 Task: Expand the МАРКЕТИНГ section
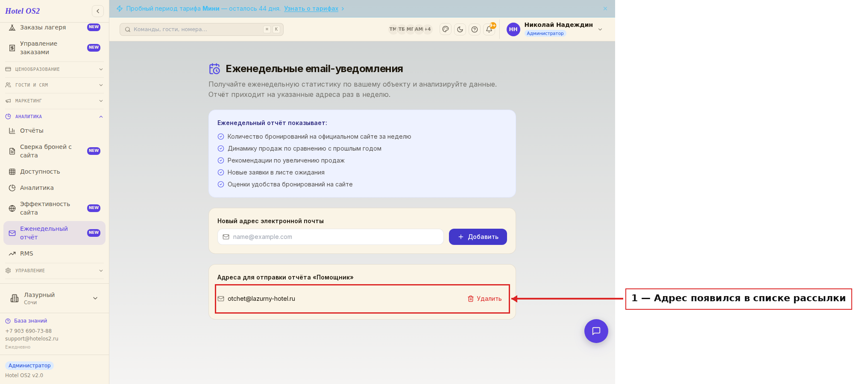tap(54, 101)
